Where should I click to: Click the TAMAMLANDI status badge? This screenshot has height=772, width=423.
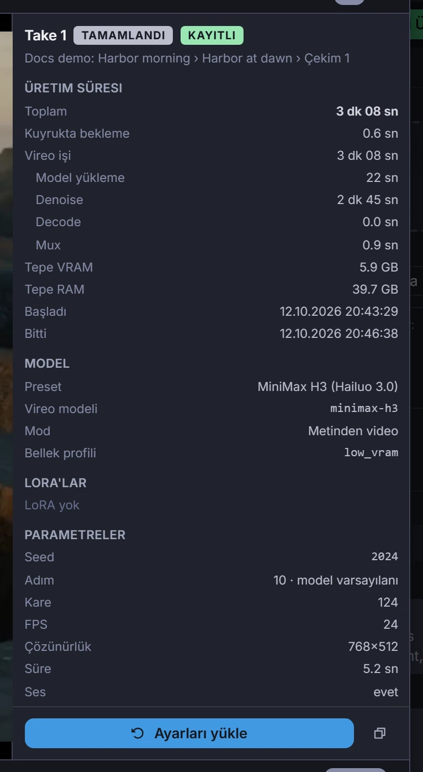pyautogui.click(x=123, y=35)
